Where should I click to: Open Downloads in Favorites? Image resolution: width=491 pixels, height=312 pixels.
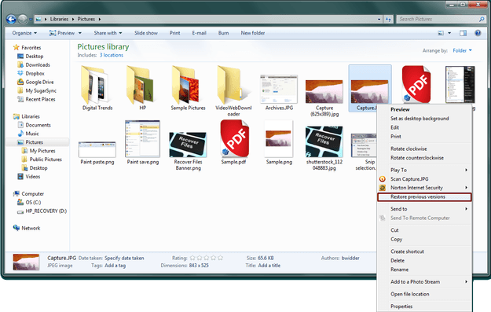(x=34, y=65)
